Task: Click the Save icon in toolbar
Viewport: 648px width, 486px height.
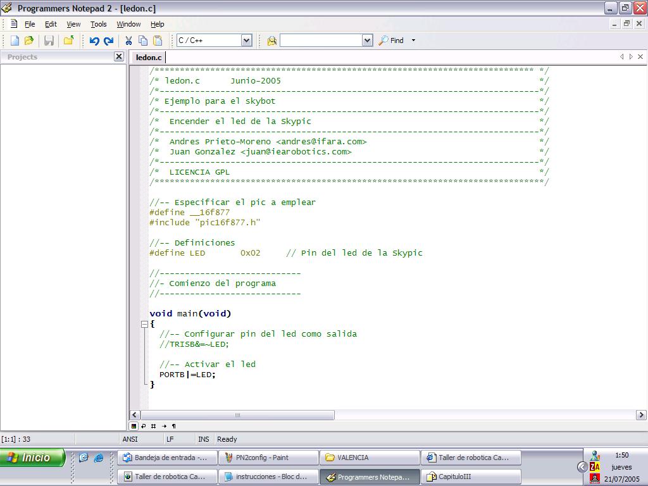Action: click(49, 40)
